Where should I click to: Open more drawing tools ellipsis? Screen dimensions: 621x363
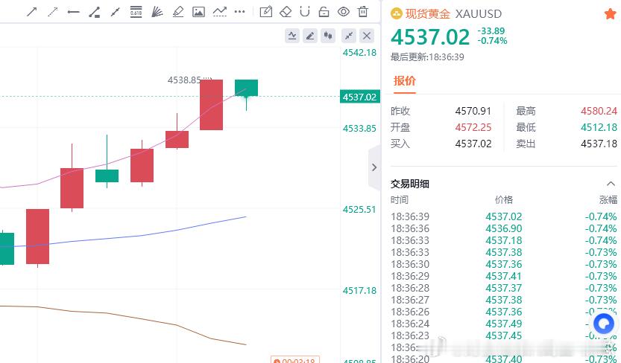pos(239,12)
